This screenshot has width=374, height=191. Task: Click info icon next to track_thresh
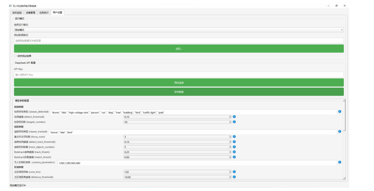(234, 152)
